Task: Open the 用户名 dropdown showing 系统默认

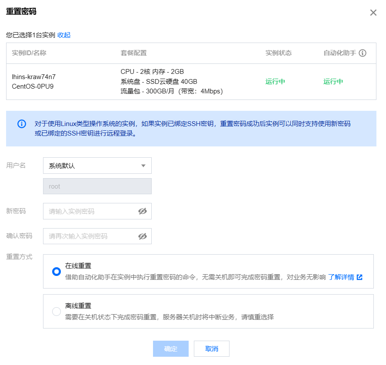Action: click(97, 166)
